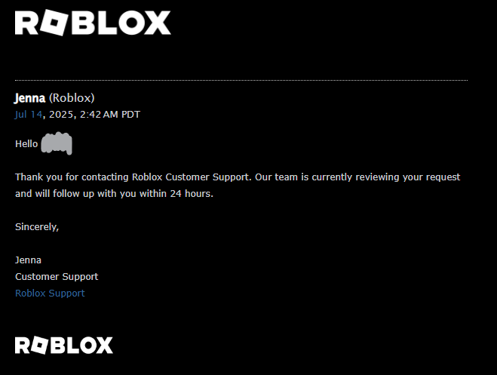497x375 pixels.
Task: Click the small Roblox logo in footer
Action: coord(63,346)
